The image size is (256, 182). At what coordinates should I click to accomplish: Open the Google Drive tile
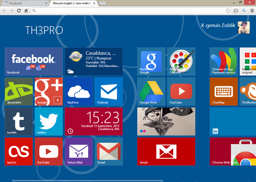click(x=151, y=91)
